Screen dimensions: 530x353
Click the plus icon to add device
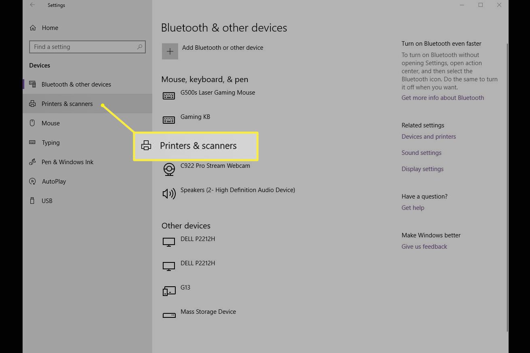pyautogui.click(x=170, y=51)
